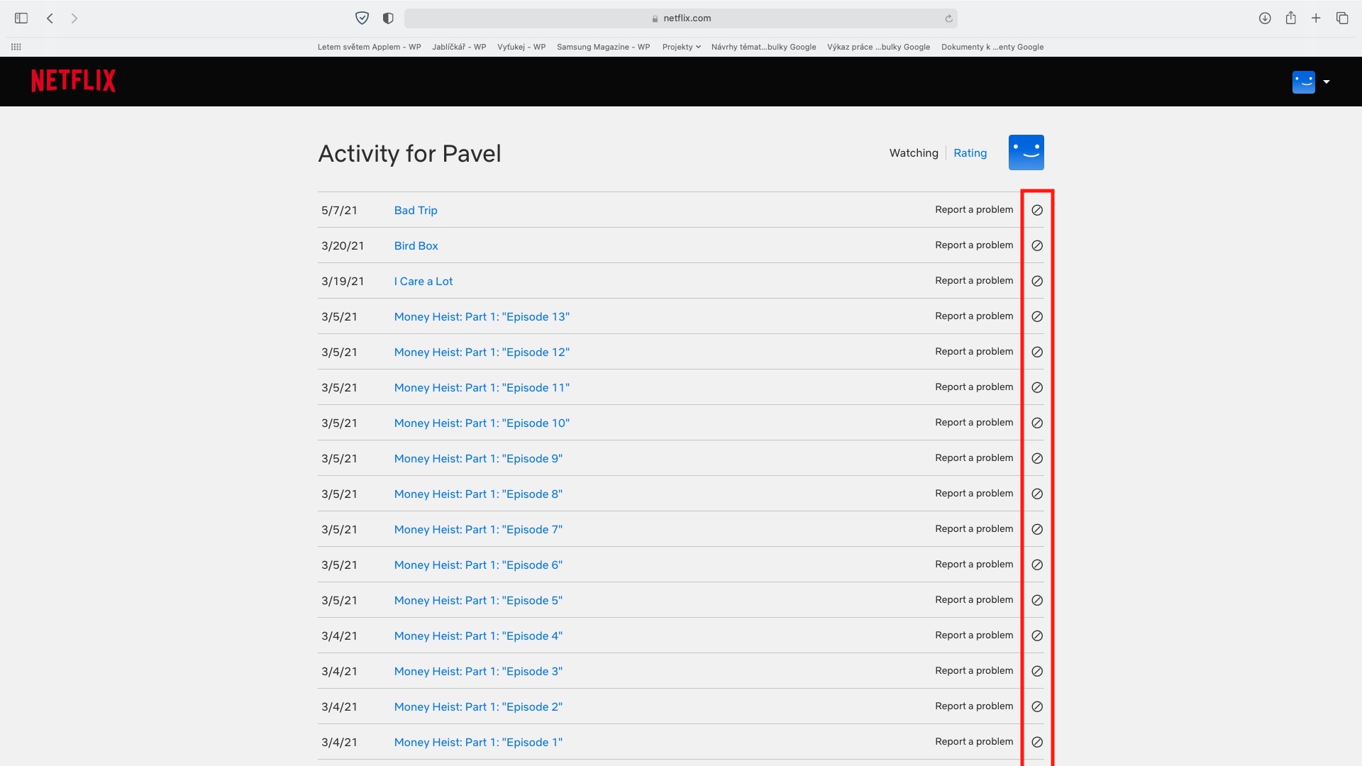The height and width of the screenshot is (766, 1362).
Task: Open the Projekty bookmarks folder dropdown
Action: coord(681,47)
